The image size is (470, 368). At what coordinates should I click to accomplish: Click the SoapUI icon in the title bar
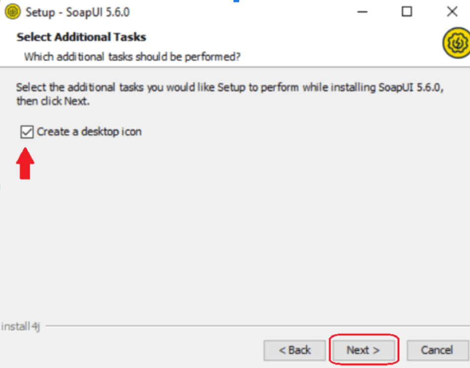click(12, 12)
